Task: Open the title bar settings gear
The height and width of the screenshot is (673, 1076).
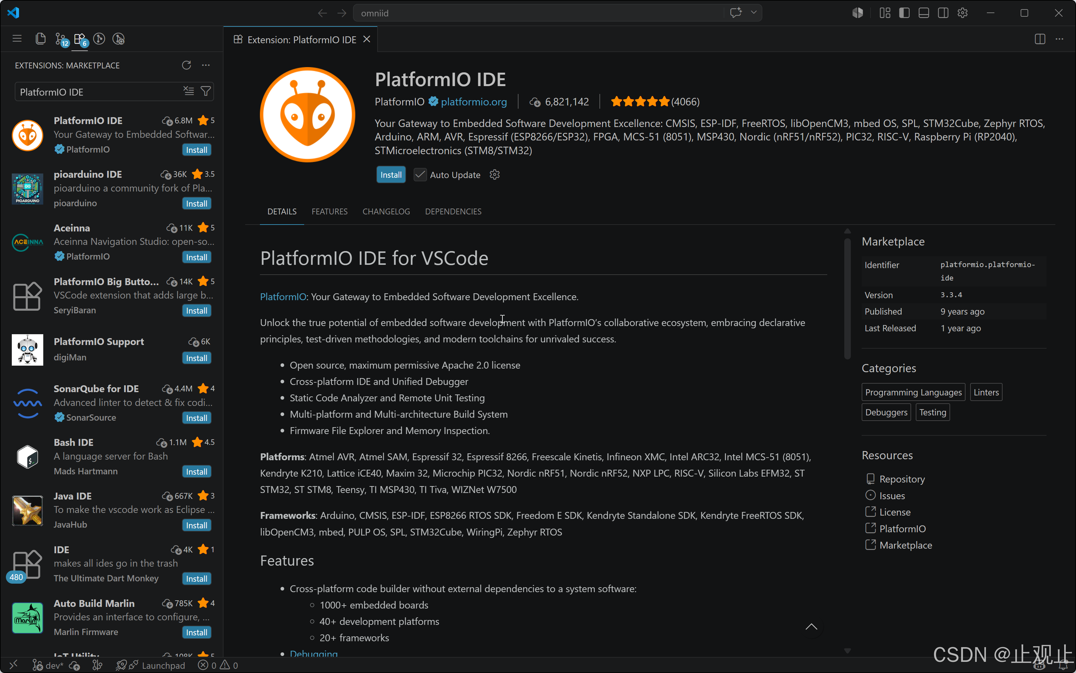Action: click(962, 13)
